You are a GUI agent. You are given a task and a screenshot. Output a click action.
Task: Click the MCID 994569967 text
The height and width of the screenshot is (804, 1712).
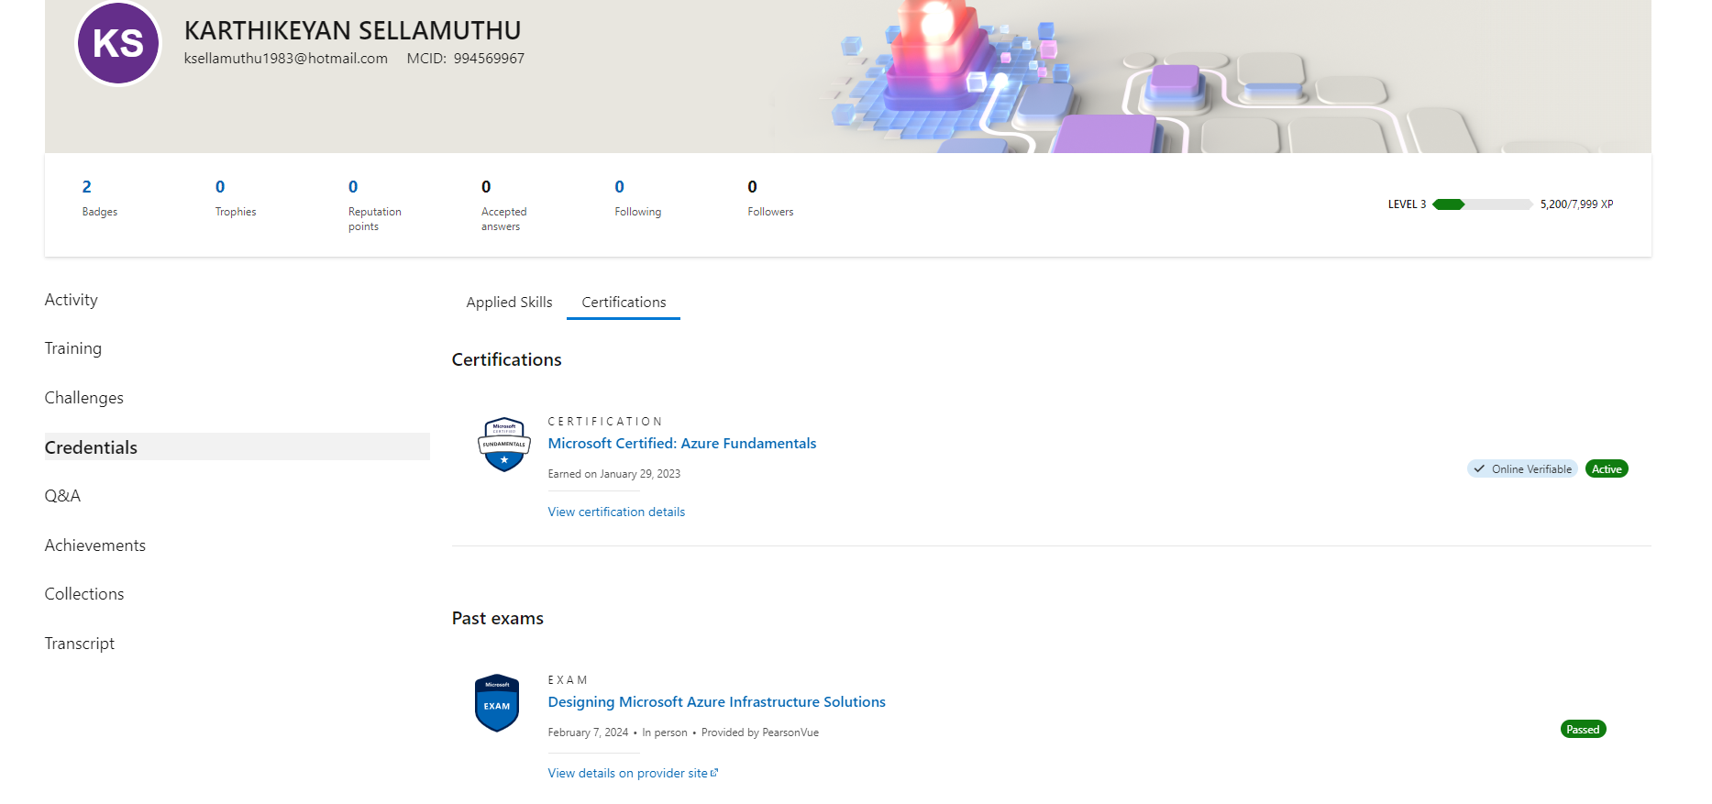[466, 59]
